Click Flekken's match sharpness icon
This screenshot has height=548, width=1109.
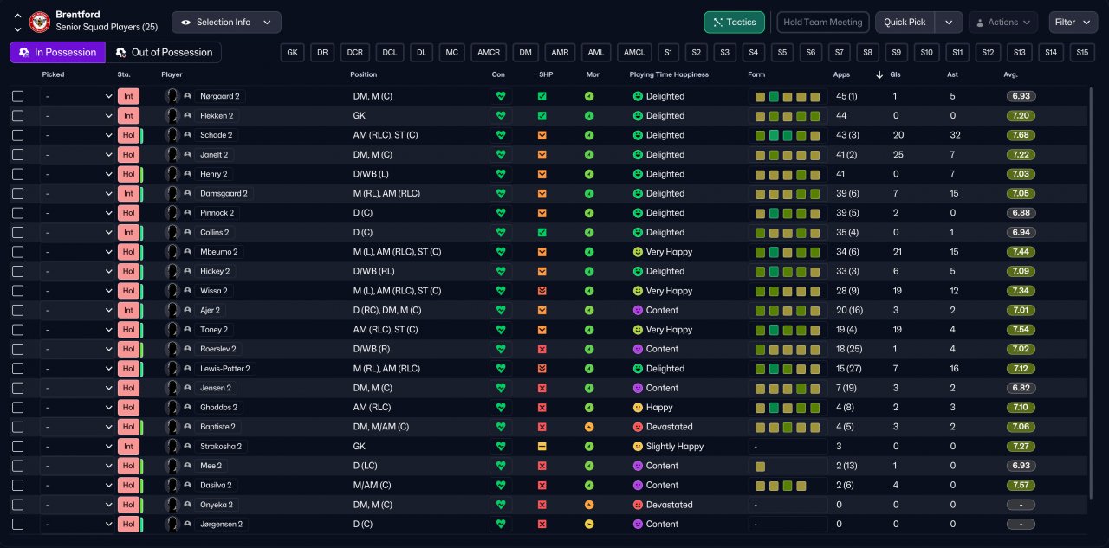click(x=542, y=116)
